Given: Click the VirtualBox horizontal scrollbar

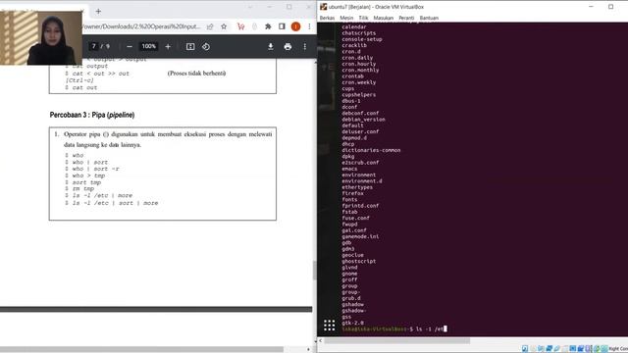Looking at the screenshot, I should 396,340.
